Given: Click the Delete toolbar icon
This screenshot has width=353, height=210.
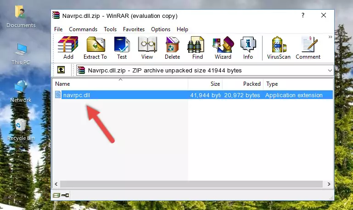Looking at the screenshot, I should point(172,48).
